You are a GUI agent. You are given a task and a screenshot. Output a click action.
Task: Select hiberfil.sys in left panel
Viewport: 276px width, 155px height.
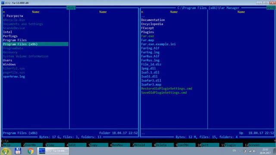pyautogui.click(x=14, y=68)
